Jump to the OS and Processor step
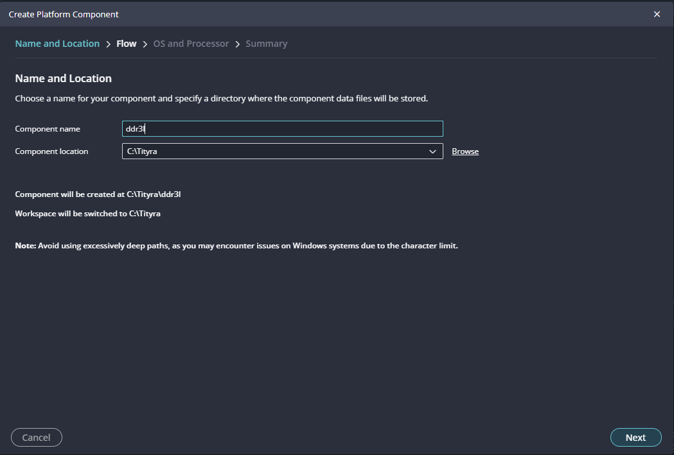This screenshot has height=455, width=674. [191, 44]
